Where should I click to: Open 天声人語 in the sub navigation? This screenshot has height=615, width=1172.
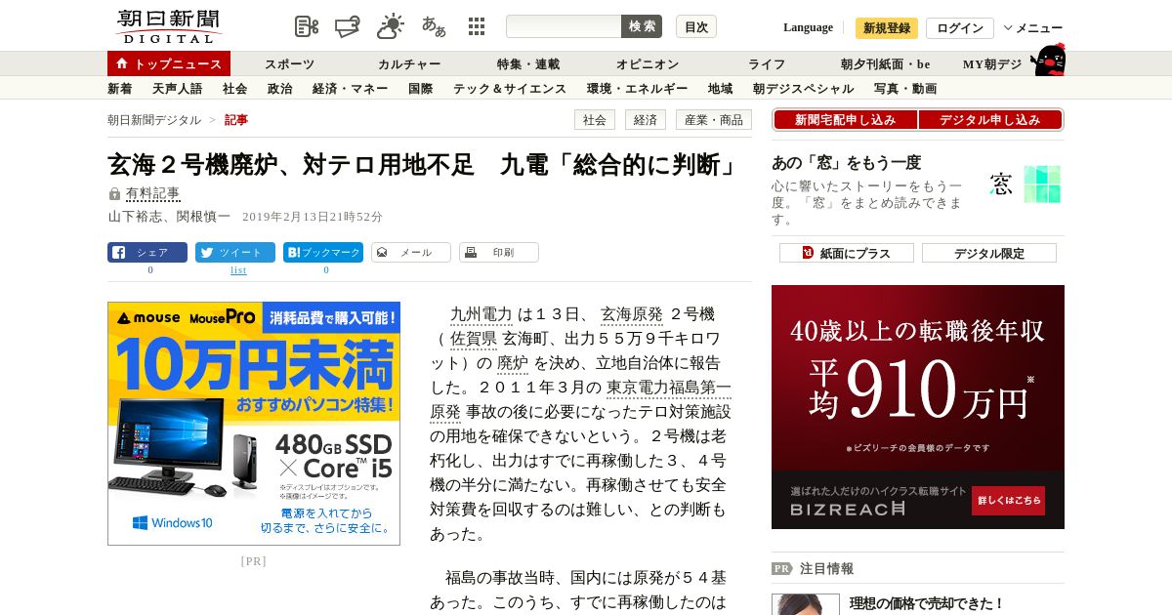click(178, 89)
